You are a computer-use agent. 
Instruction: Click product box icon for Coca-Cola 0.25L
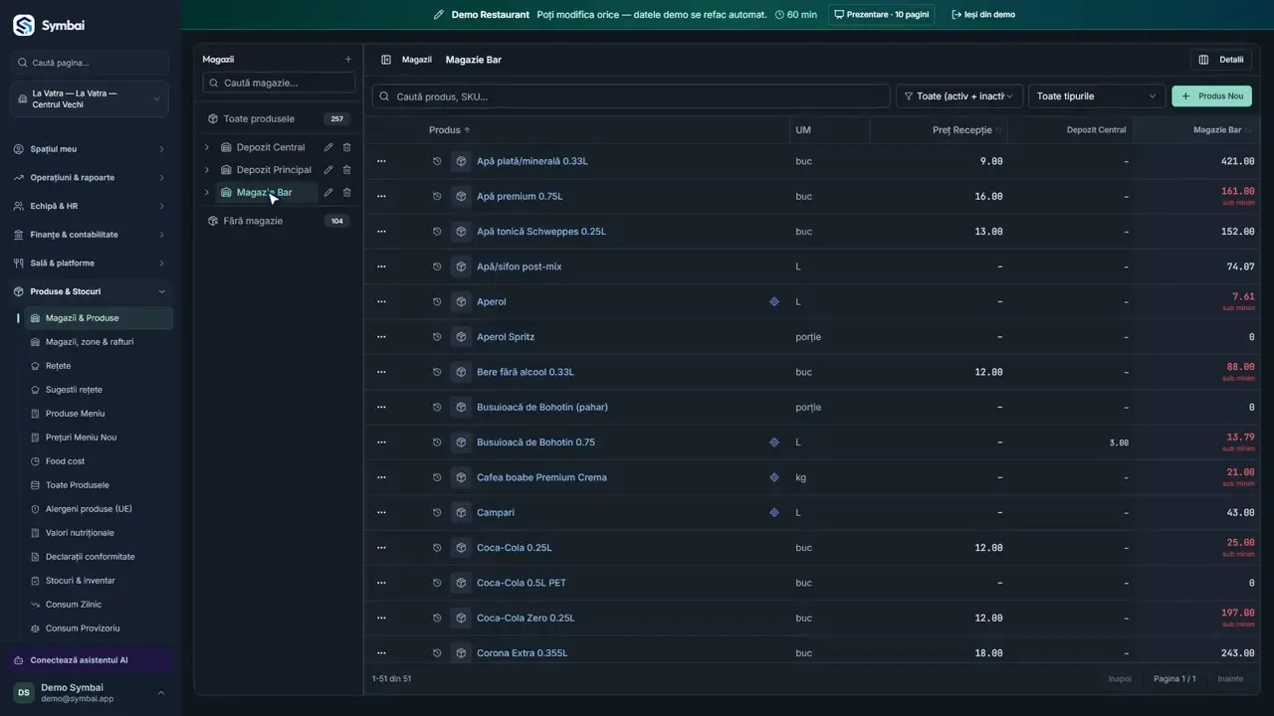(x=461, y=548)
